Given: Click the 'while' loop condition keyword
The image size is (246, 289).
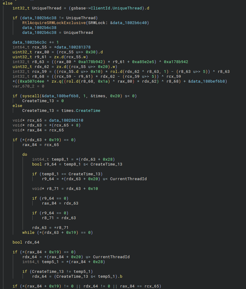Looking at the screenshot, I should click(x=28, y=233).
